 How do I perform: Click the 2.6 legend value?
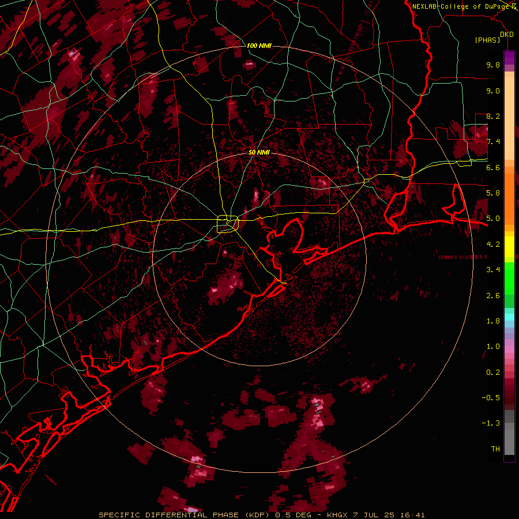coord(493,295)
